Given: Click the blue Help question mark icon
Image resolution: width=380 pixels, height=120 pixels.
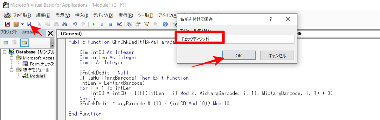Looking at the screenshot, I should [165, 24].
